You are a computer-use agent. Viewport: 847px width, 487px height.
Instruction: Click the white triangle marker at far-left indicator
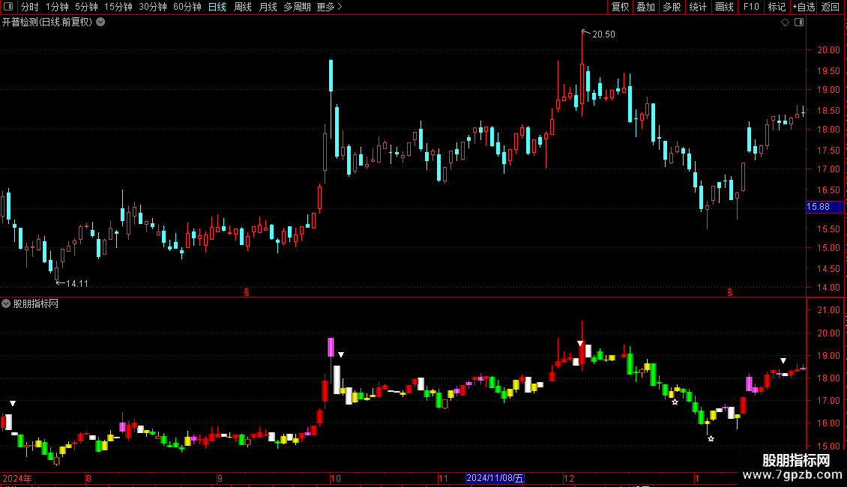click(13, 403)
